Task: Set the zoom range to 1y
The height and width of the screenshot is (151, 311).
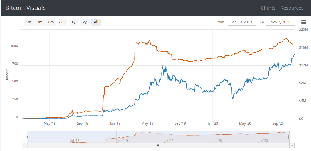Action: pos(73,22)
